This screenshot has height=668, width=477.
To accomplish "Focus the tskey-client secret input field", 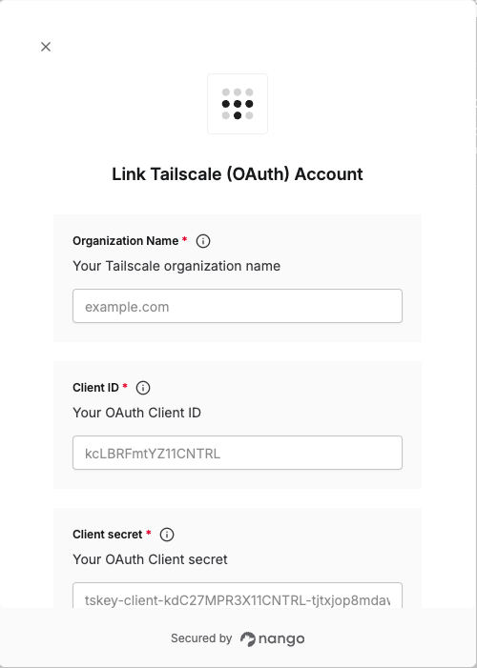I will (238, 596).
